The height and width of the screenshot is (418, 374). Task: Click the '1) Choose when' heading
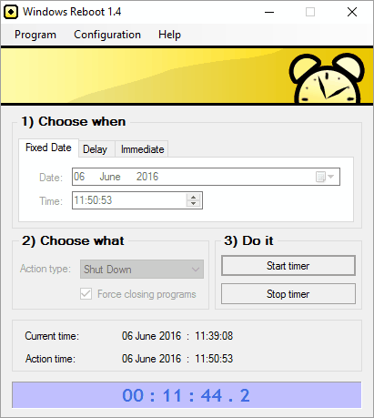(74, 121)
